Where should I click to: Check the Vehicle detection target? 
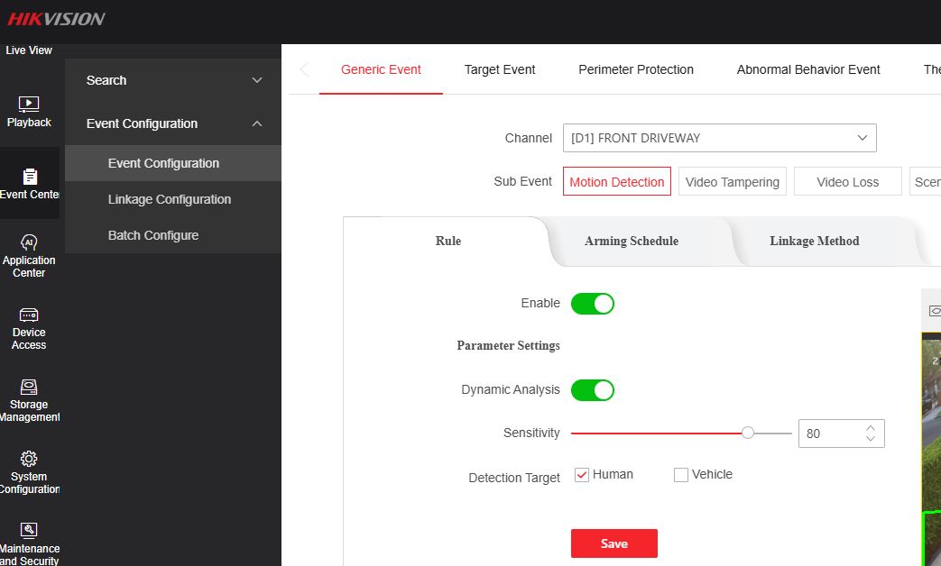(x=681, y=475)
